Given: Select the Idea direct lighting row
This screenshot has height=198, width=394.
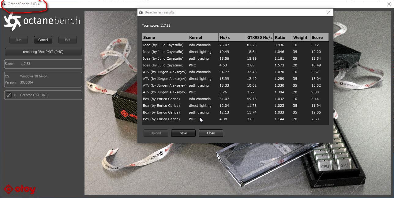Looking at the screenshot, I should tap(235, 52).
